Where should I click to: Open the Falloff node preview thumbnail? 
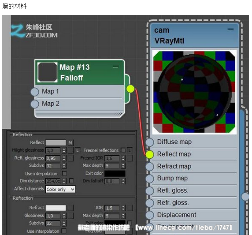click(x=48, y=72)
